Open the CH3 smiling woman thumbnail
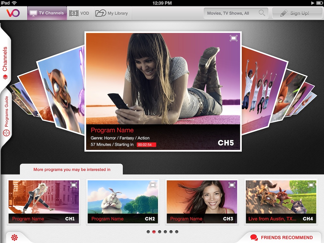 202,202
